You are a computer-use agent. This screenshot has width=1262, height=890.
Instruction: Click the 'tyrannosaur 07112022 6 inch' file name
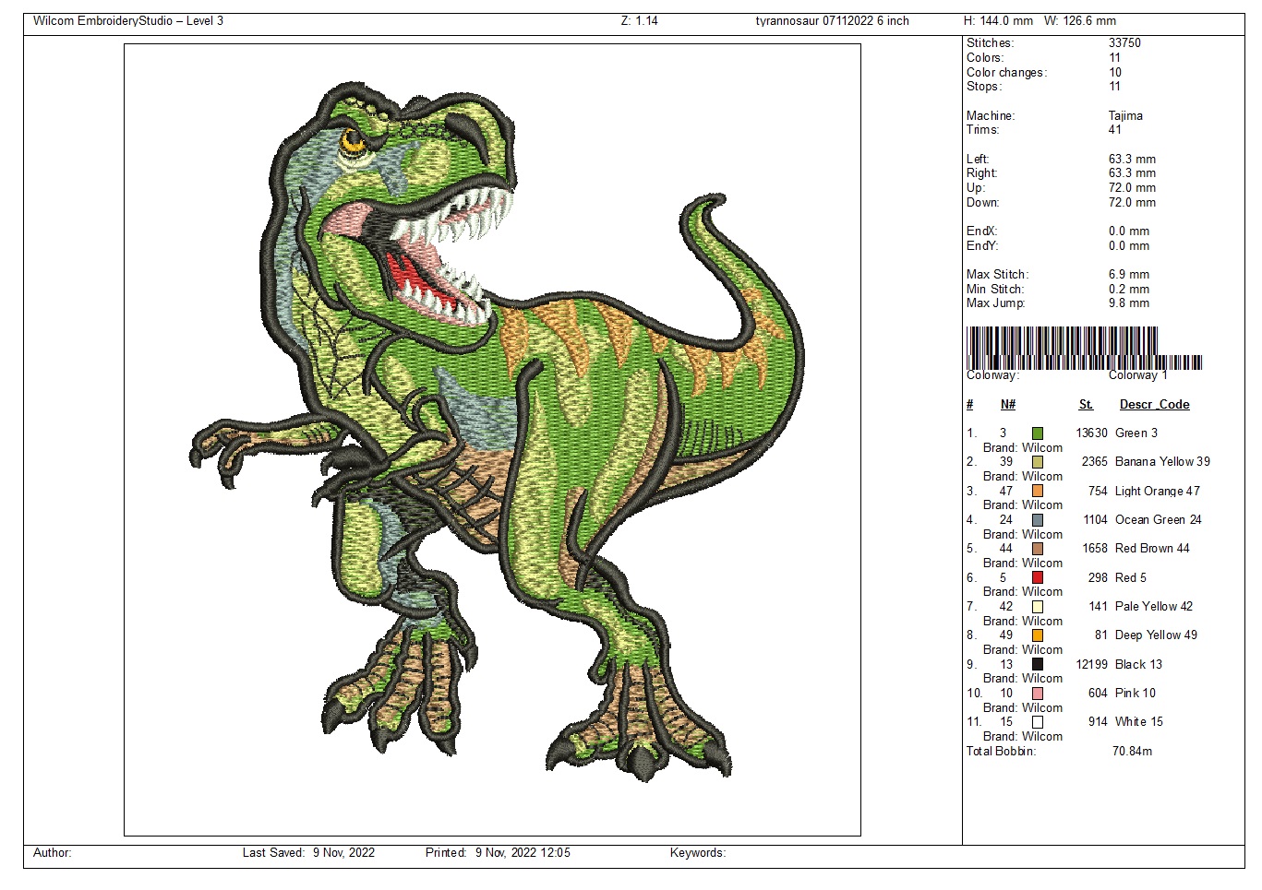pyautogui.click(x=832, y=20)
